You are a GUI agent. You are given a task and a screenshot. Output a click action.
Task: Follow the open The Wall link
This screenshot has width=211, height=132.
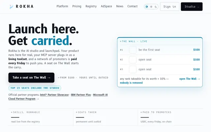pos(190,79)
